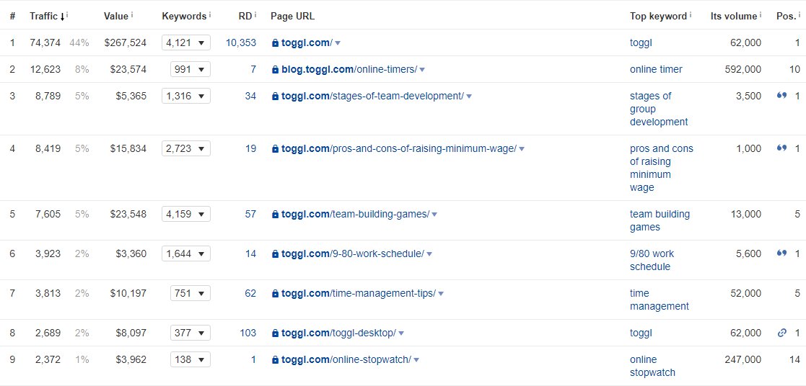This screenshot has height=386, width=806.
Task: Click the 74,374 traffic cell
Action: point(45,42)
